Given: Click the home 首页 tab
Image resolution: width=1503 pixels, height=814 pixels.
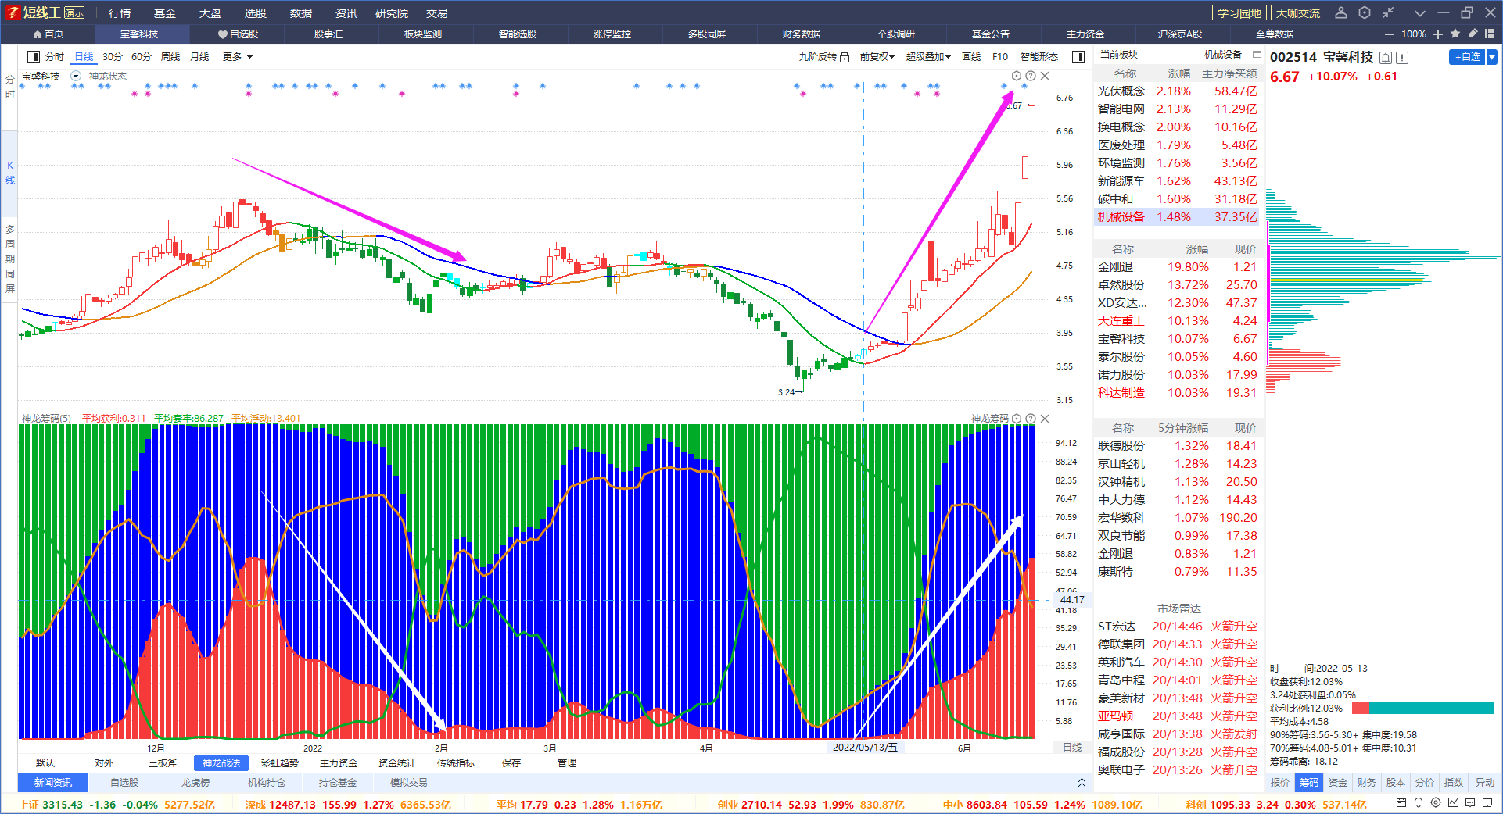Looking at the screenshot, I should tap(48, 34).
